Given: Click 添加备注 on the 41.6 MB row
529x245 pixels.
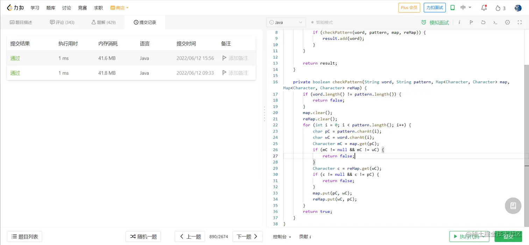Looking at the screenshot, I should click(x=238, y=58).
